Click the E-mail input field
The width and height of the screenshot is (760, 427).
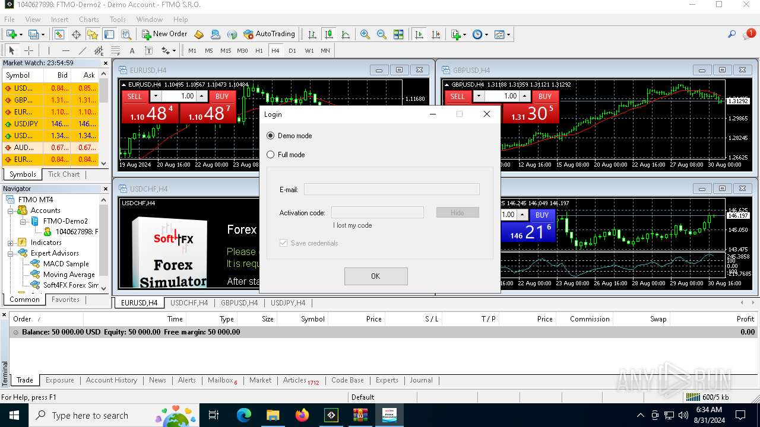click(392, 189)
